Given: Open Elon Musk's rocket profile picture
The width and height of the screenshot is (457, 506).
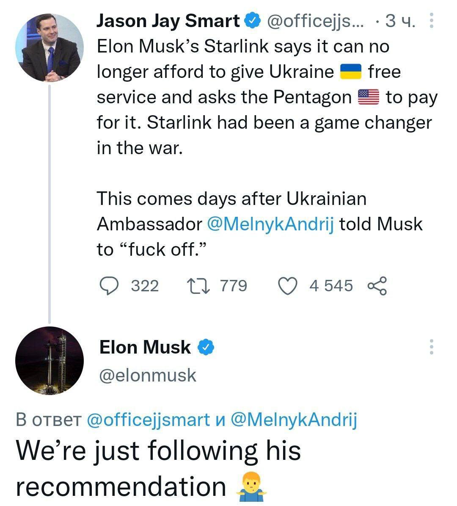Looking at the screenshot, I should (x=50, y=361).
